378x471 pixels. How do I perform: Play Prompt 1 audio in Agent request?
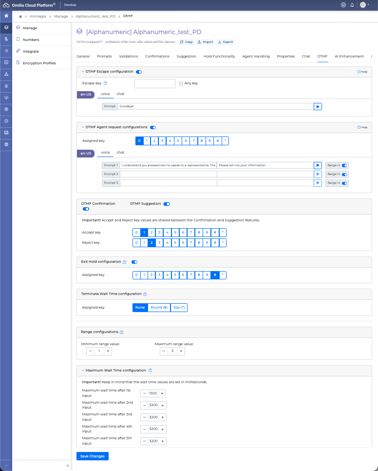318,165
